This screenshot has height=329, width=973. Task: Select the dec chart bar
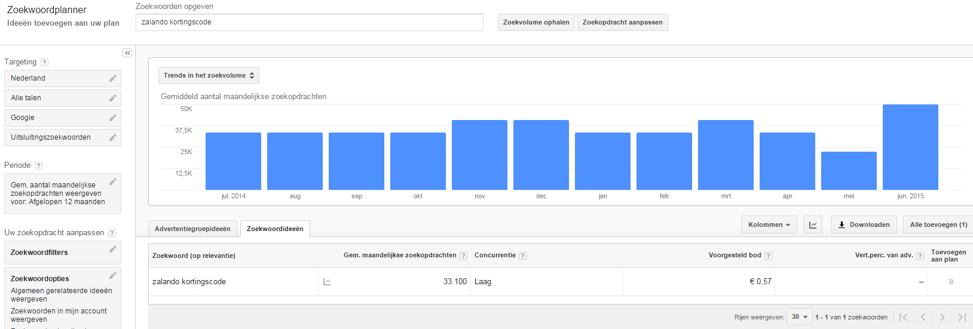[541, 155]
